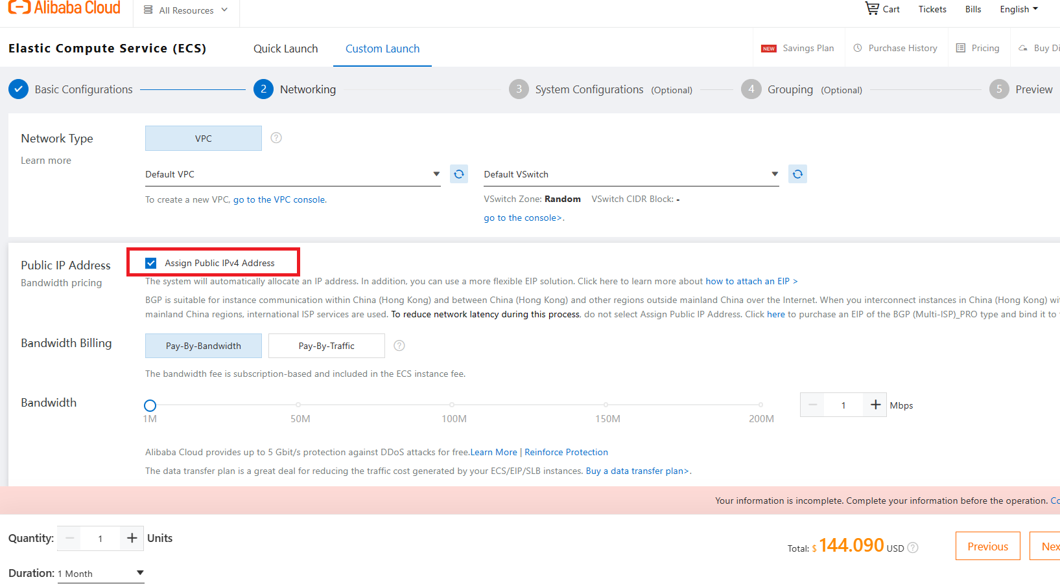Click the total price help icon
The image size is (1060, 586).
pyautogui.click(x=913, y=548)
